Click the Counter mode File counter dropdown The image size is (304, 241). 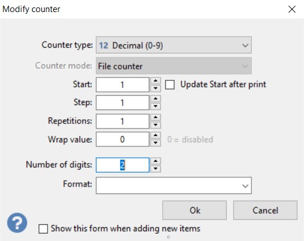[173, 65]
